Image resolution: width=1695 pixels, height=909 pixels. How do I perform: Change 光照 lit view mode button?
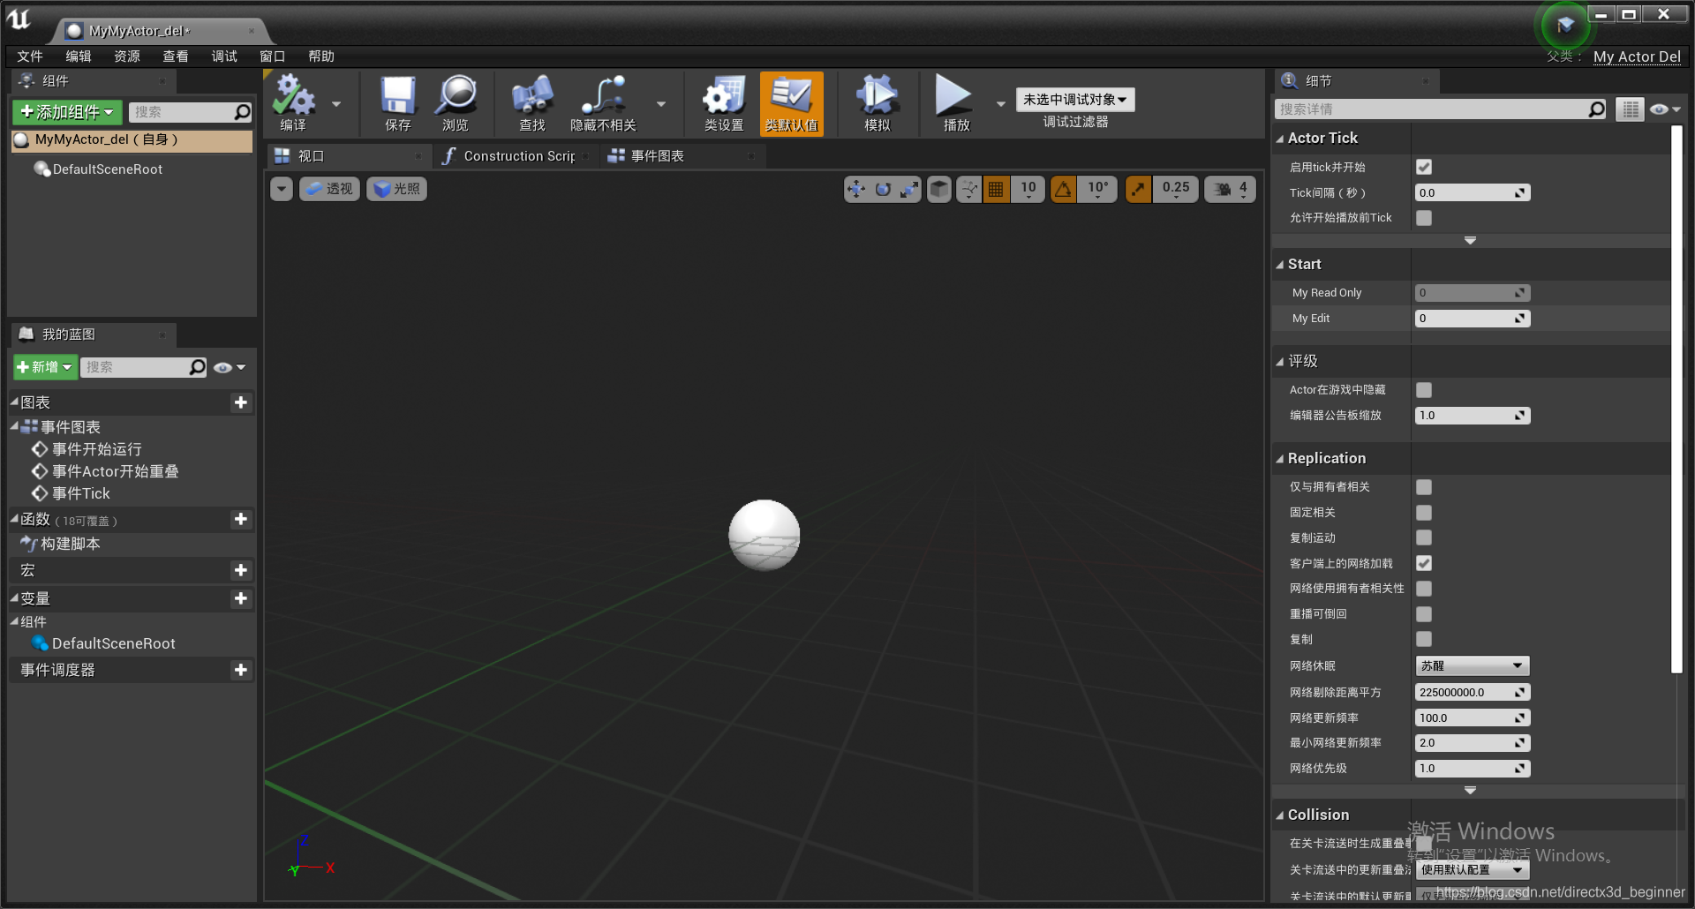tap(396, 189)
